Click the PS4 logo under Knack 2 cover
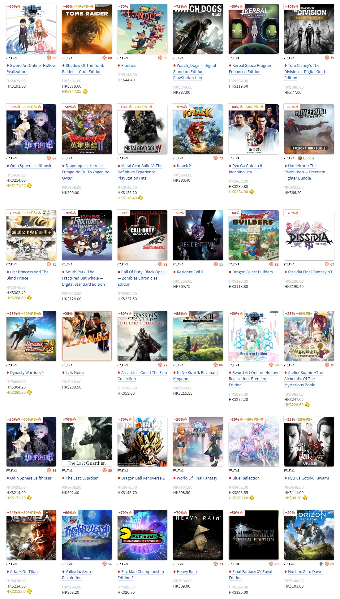Viewport: 340px width, 599px height. pyautogui.click(x=178, y=158)
